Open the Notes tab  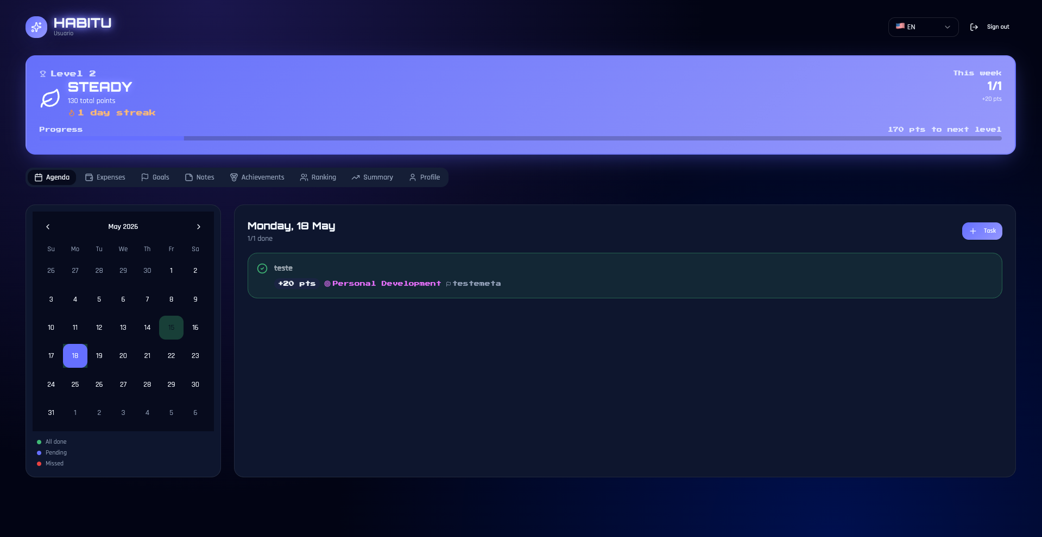[x=200, y=177]
